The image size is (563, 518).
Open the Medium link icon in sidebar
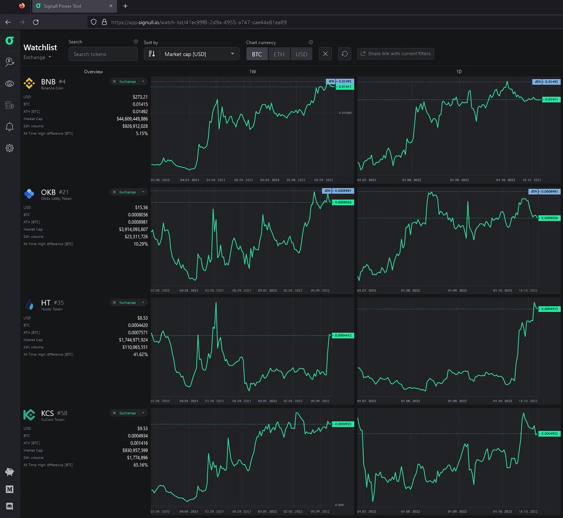(9, 489)
